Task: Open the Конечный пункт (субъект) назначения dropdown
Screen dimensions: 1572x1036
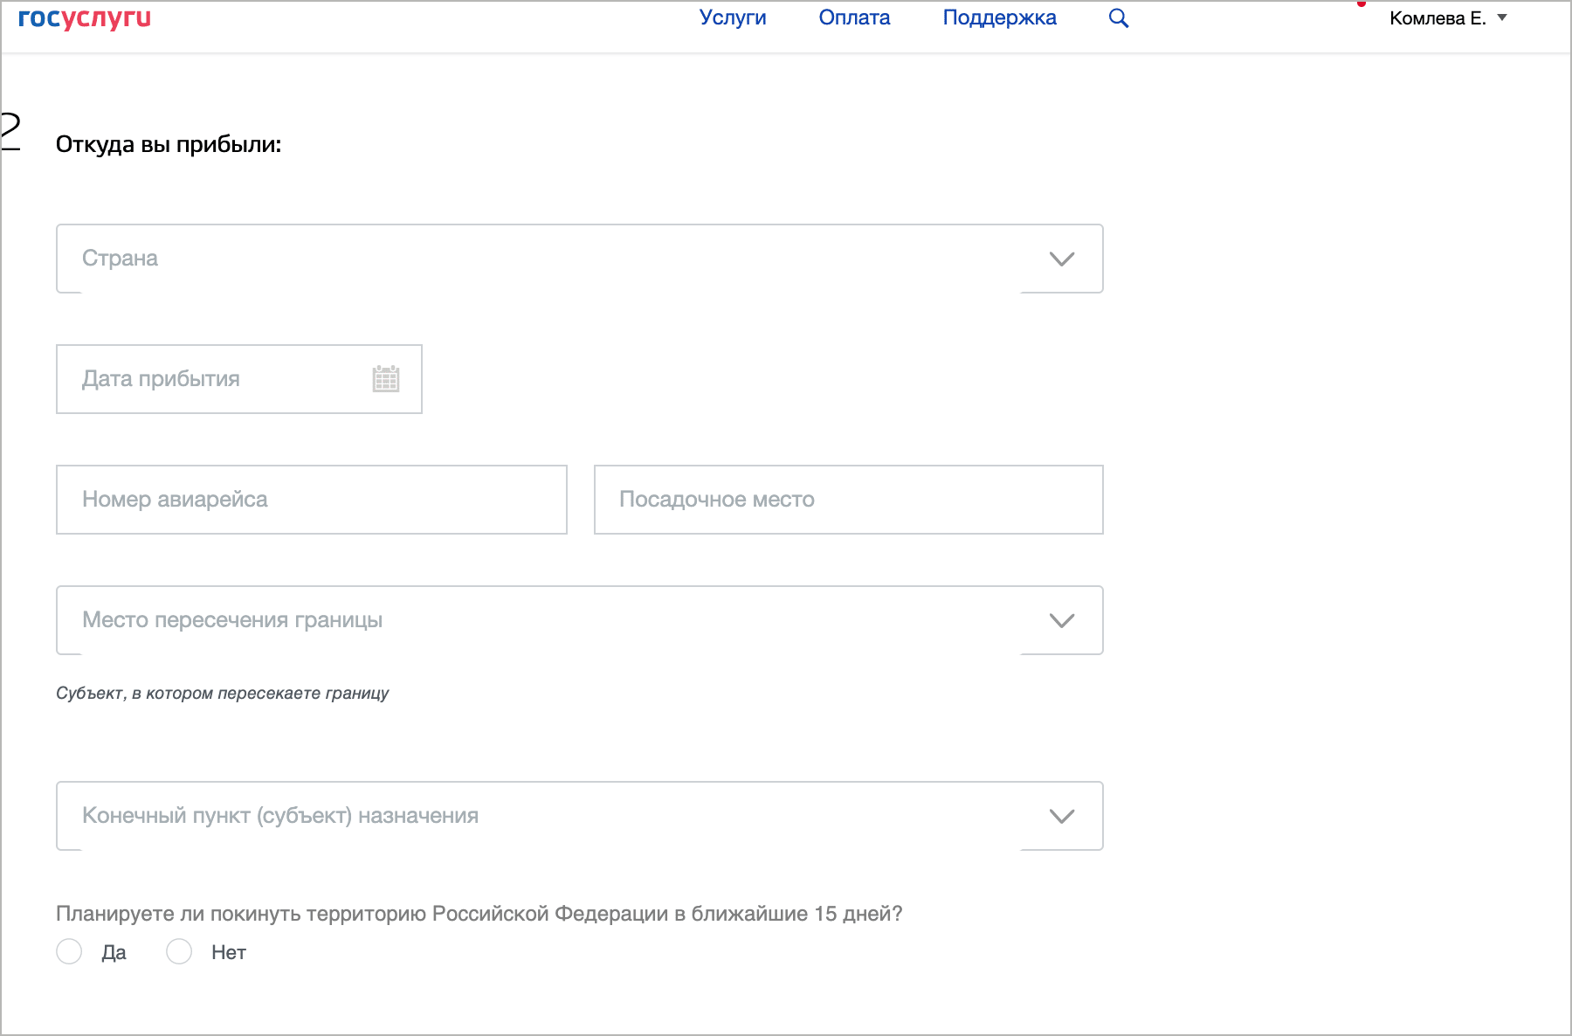Action: [x=580, y=816]
